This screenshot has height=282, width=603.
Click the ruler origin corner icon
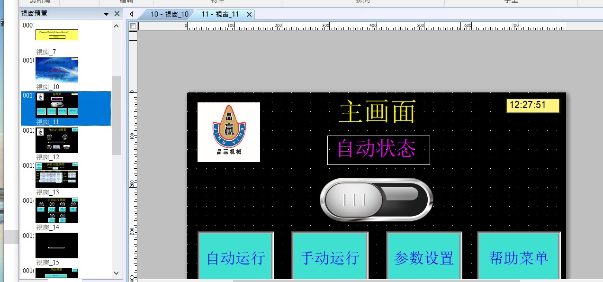tap(133, 26)
